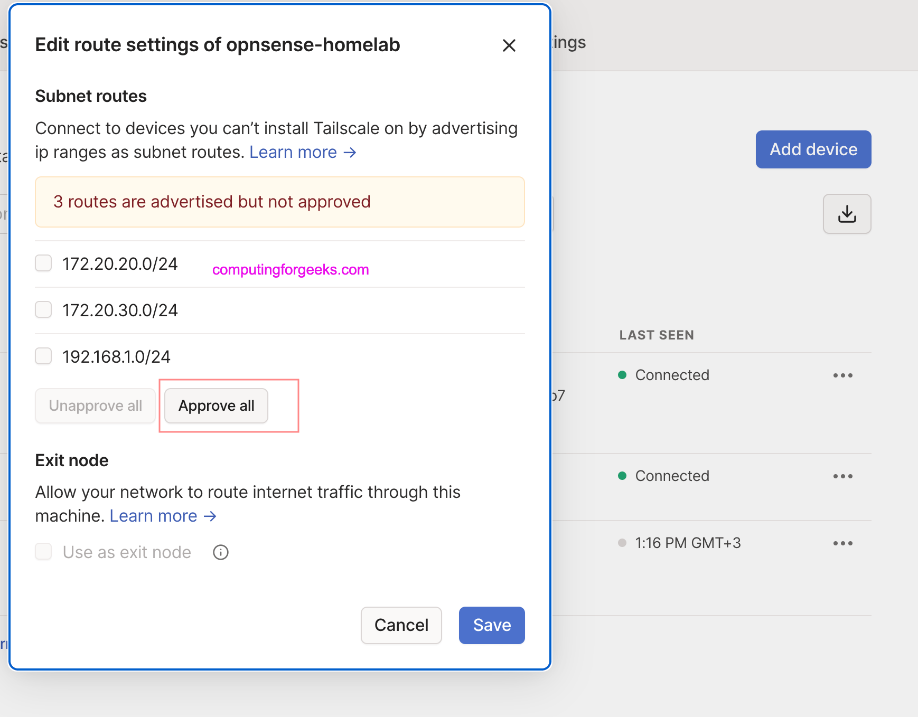Image resolution: width=918 pixels, height=717 pixels.
Task: Click the Approve all button
Action: pyautogui.click(x=216, y=405)
